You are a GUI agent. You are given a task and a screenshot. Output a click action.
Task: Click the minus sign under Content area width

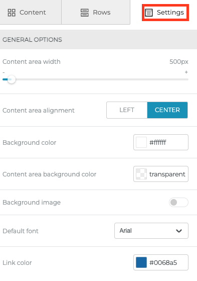point(4,72)
